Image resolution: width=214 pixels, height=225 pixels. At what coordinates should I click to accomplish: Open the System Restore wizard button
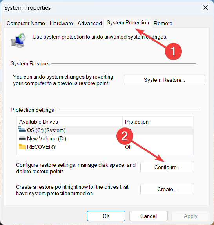pyautogui.click(x=165, y=80)
